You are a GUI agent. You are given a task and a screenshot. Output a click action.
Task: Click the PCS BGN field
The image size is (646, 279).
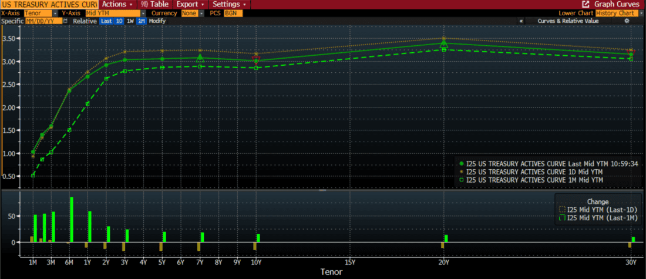[x=233, y=13]
